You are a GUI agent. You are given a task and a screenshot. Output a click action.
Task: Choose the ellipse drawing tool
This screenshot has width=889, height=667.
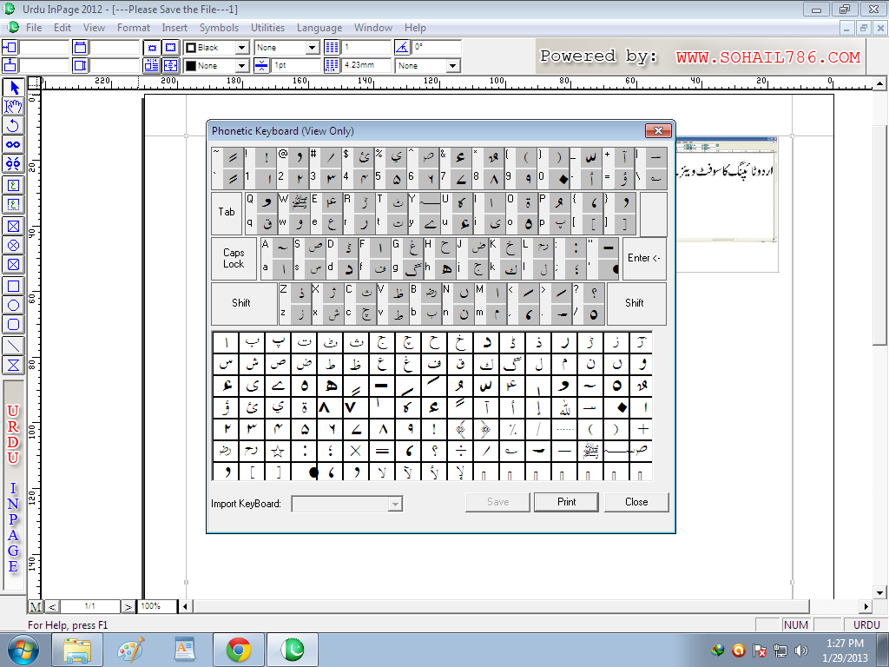pyautogui.click(x=14, y=305)
